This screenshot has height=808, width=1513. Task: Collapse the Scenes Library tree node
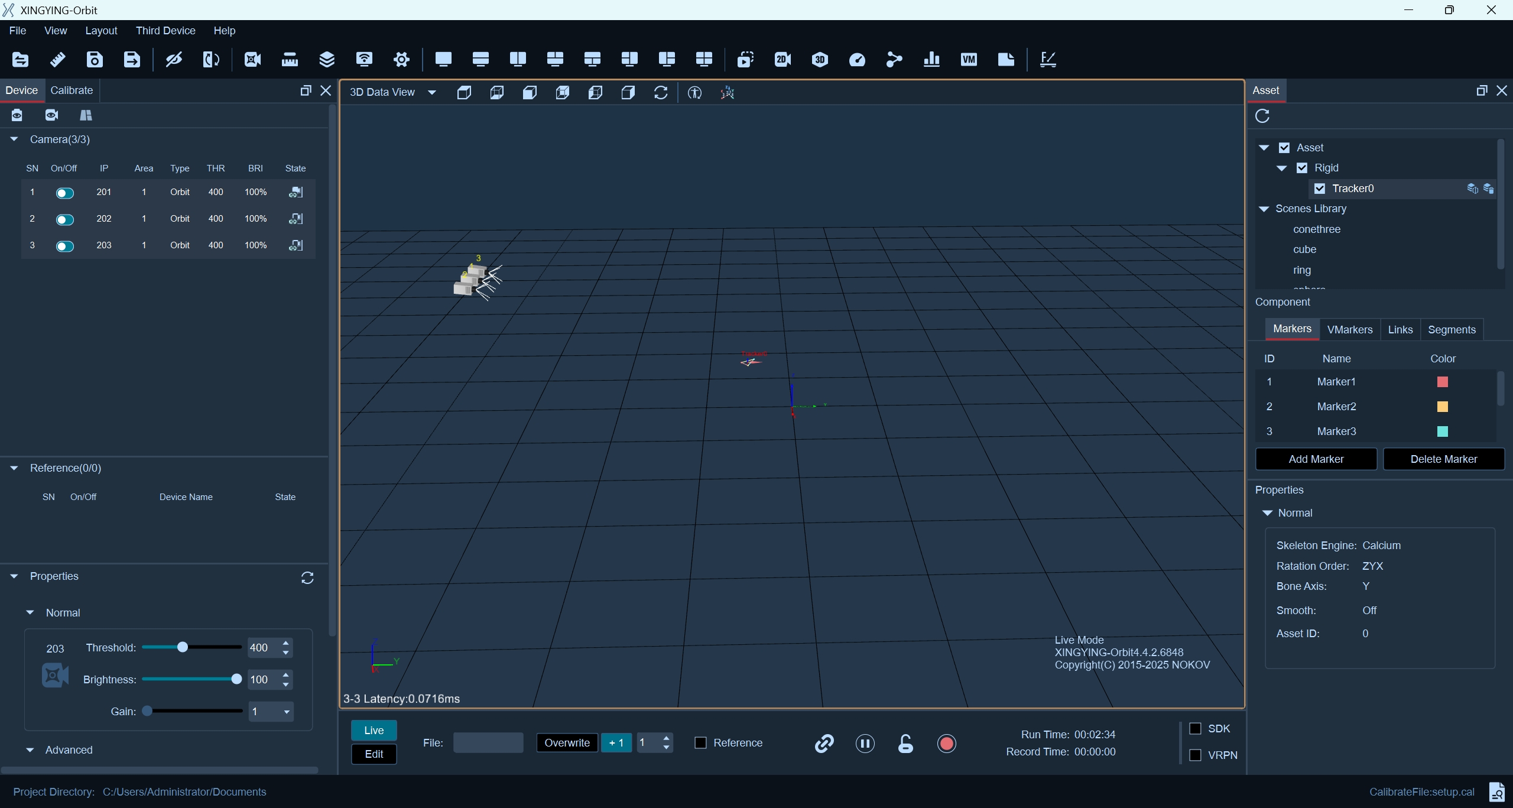pos(1264,209)
